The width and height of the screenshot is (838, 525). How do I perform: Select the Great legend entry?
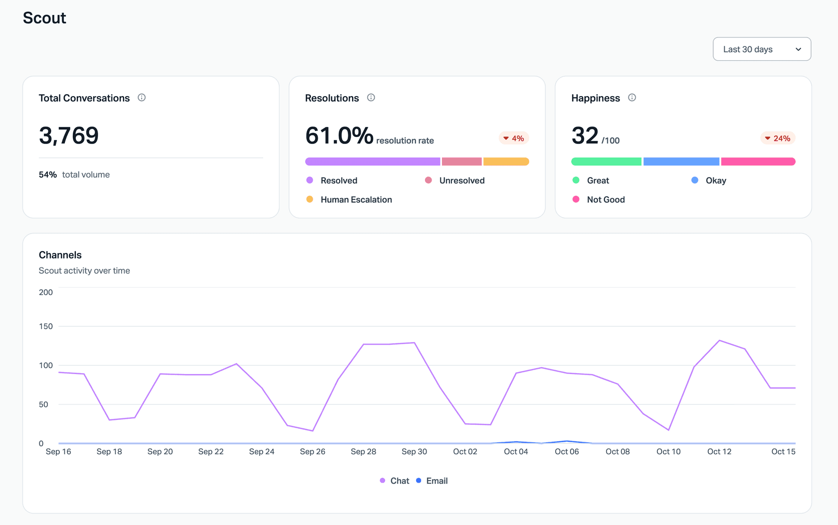[x=591, y=180]
